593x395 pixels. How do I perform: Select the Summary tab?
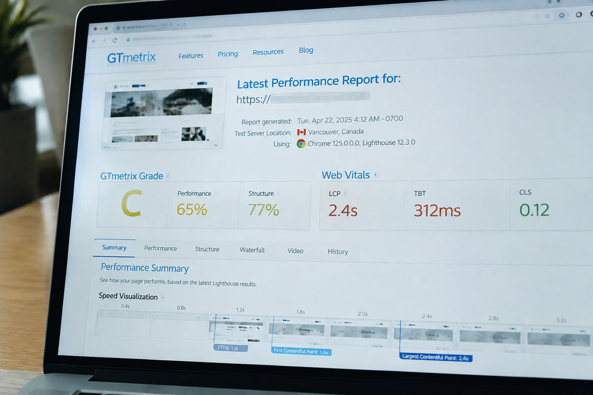click(x=114, y=248)
